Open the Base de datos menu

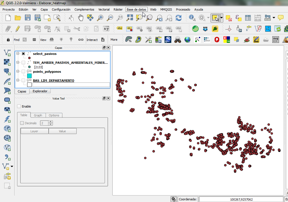[x=136, y=9]
